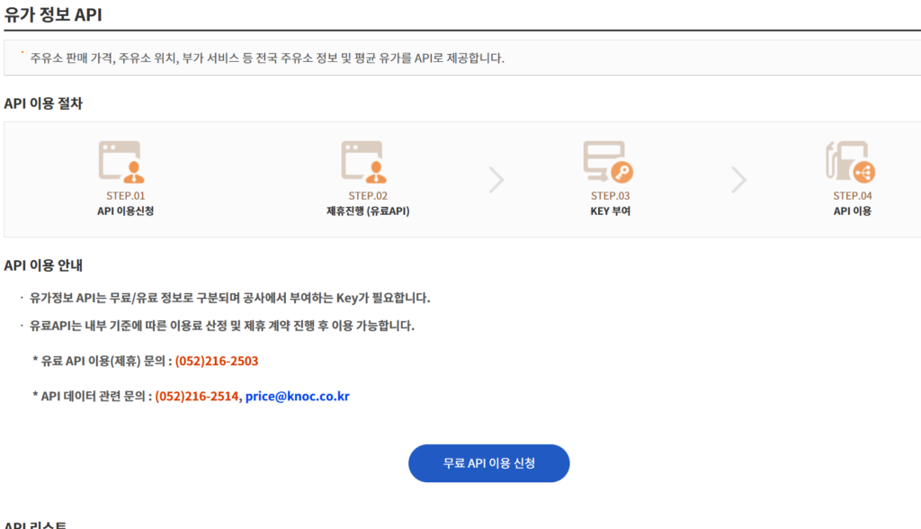This screenshot has height=529, width=921.
Task: Click the API 리스트 heading at the bottom
Action: [x=36, y=524]
